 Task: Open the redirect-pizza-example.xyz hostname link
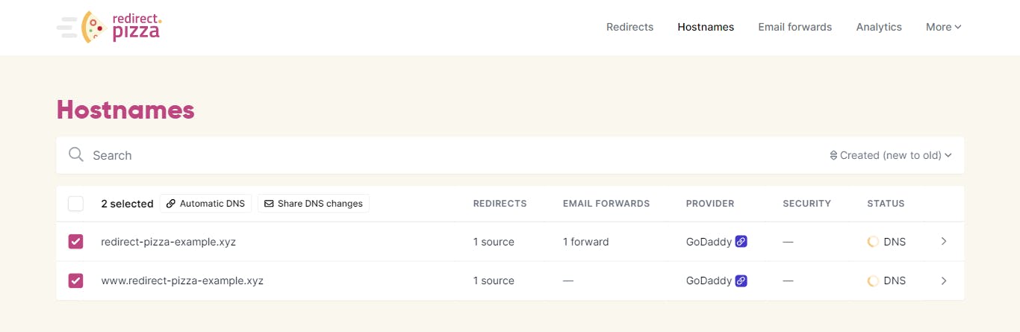(x=168, y=242)
